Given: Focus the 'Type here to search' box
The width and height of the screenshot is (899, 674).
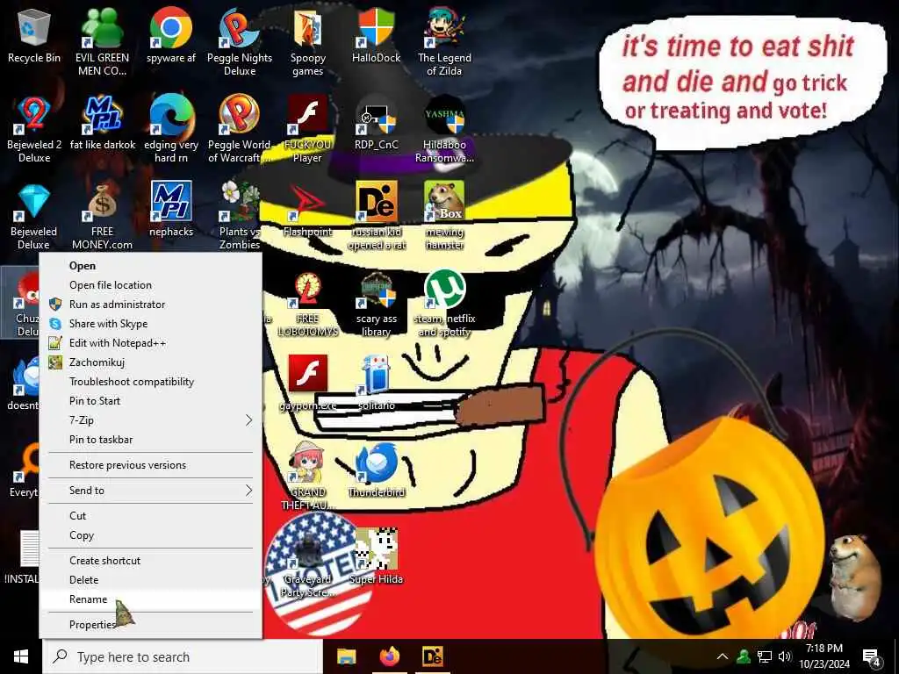Looking at the screenshot, I should pyautogui.click(x=183, y=656).
